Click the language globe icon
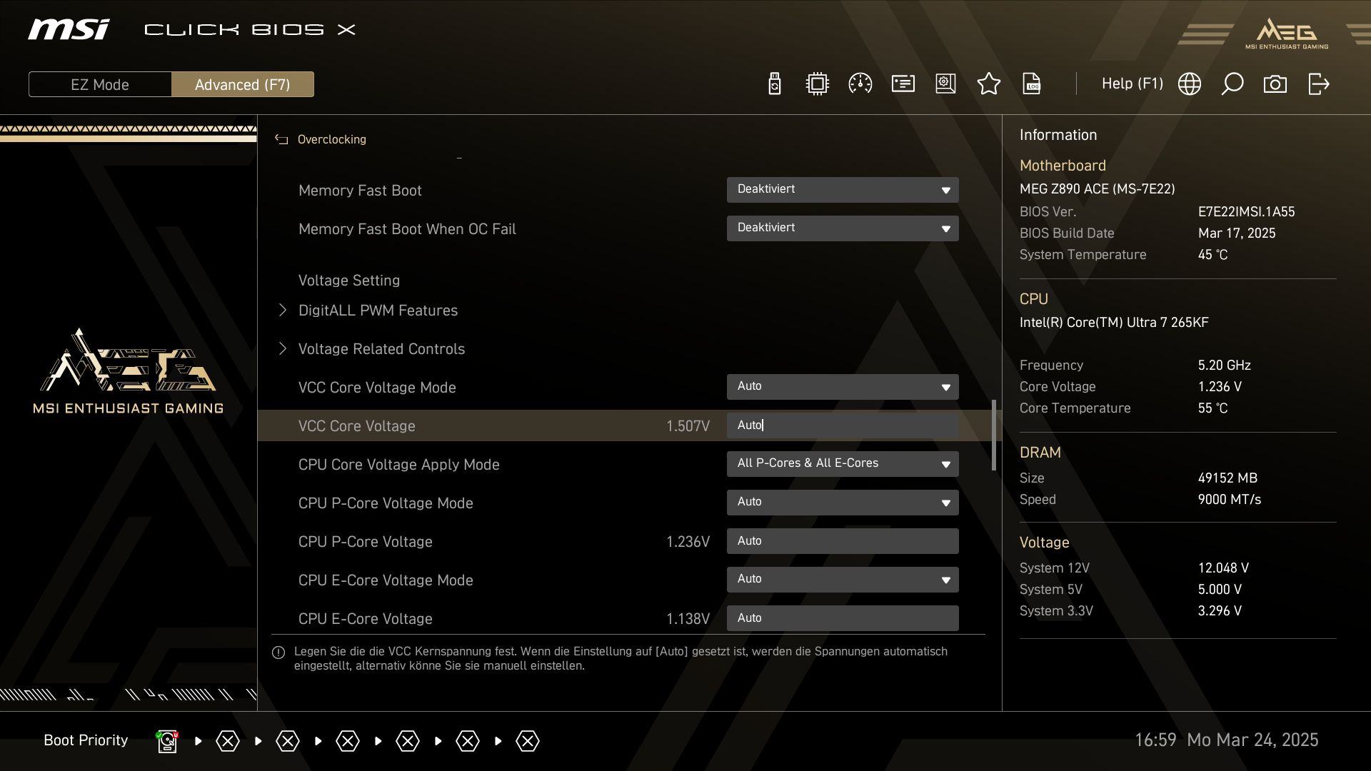This screenshot has height=771, width=1371. point(1189,84)
